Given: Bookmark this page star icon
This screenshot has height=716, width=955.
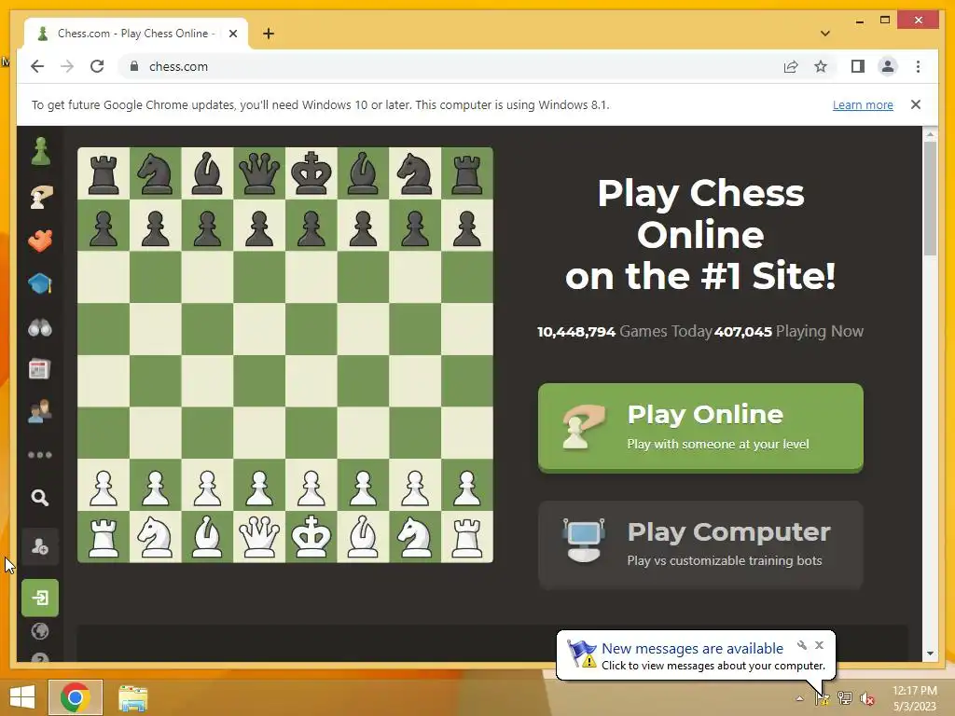Looking at the screenshot, I should pyautogui.click(x=821, y=66).
